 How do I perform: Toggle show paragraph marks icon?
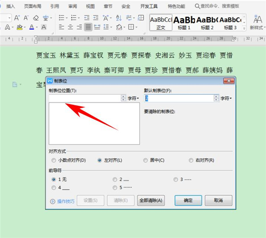click(129, 18)
